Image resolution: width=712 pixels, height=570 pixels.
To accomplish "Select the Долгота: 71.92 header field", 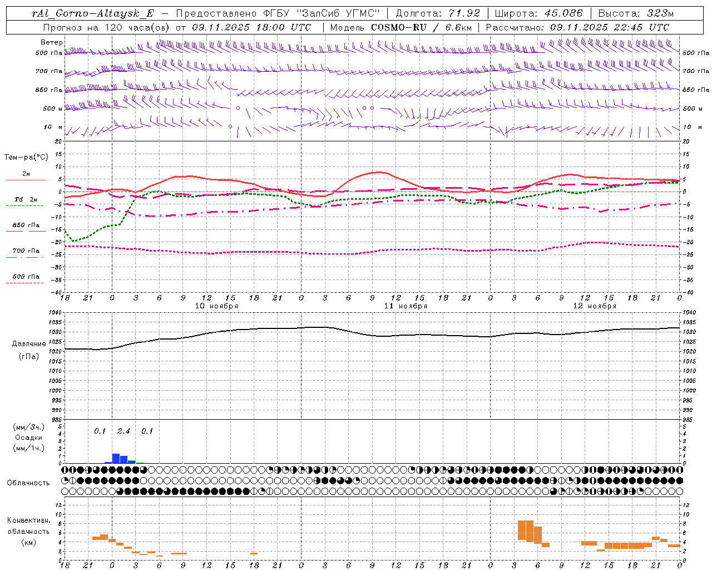I will (x=438, y=14).
